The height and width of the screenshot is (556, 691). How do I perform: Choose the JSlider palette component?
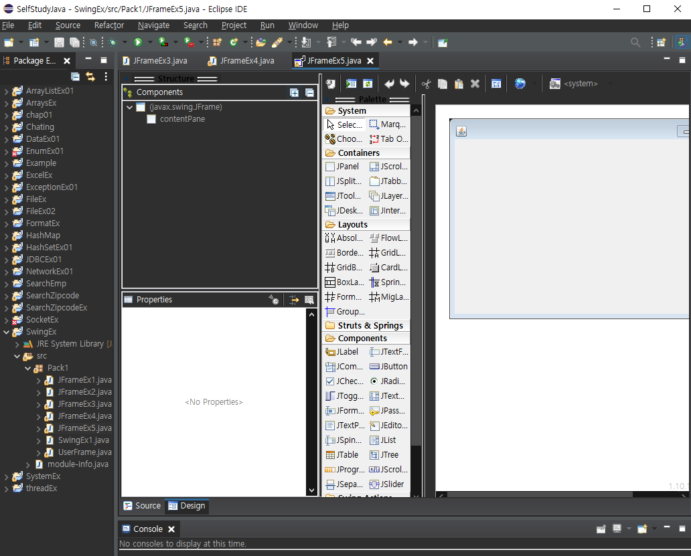click(387, 484)
